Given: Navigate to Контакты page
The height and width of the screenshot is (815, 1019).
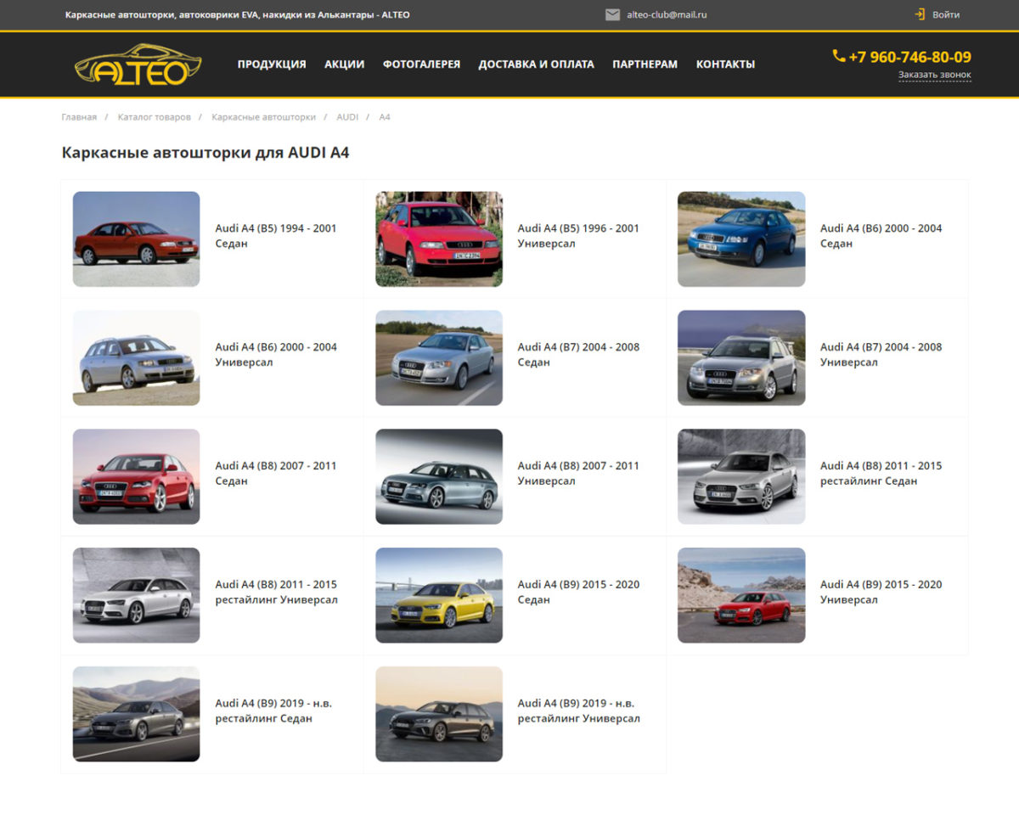Looking at the screenshot, I should tap(725, 65).
